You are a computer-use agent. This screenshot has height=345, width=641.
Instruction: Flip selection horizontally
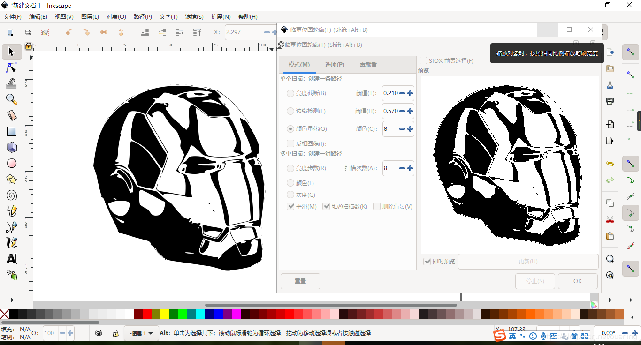point(104,32)
